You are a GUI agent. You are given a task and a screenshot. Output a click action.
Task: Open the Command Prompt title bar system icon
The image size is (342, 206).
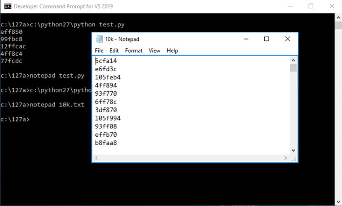6,6
